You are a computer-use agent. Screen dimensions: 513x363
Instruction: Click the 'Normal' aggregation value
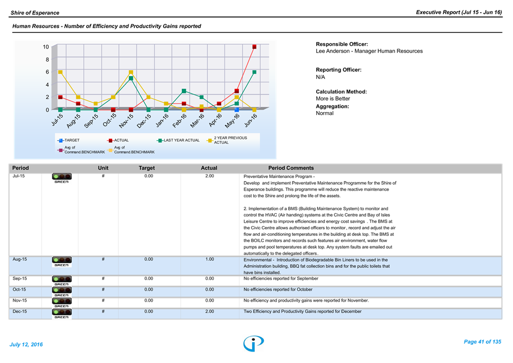324,113
